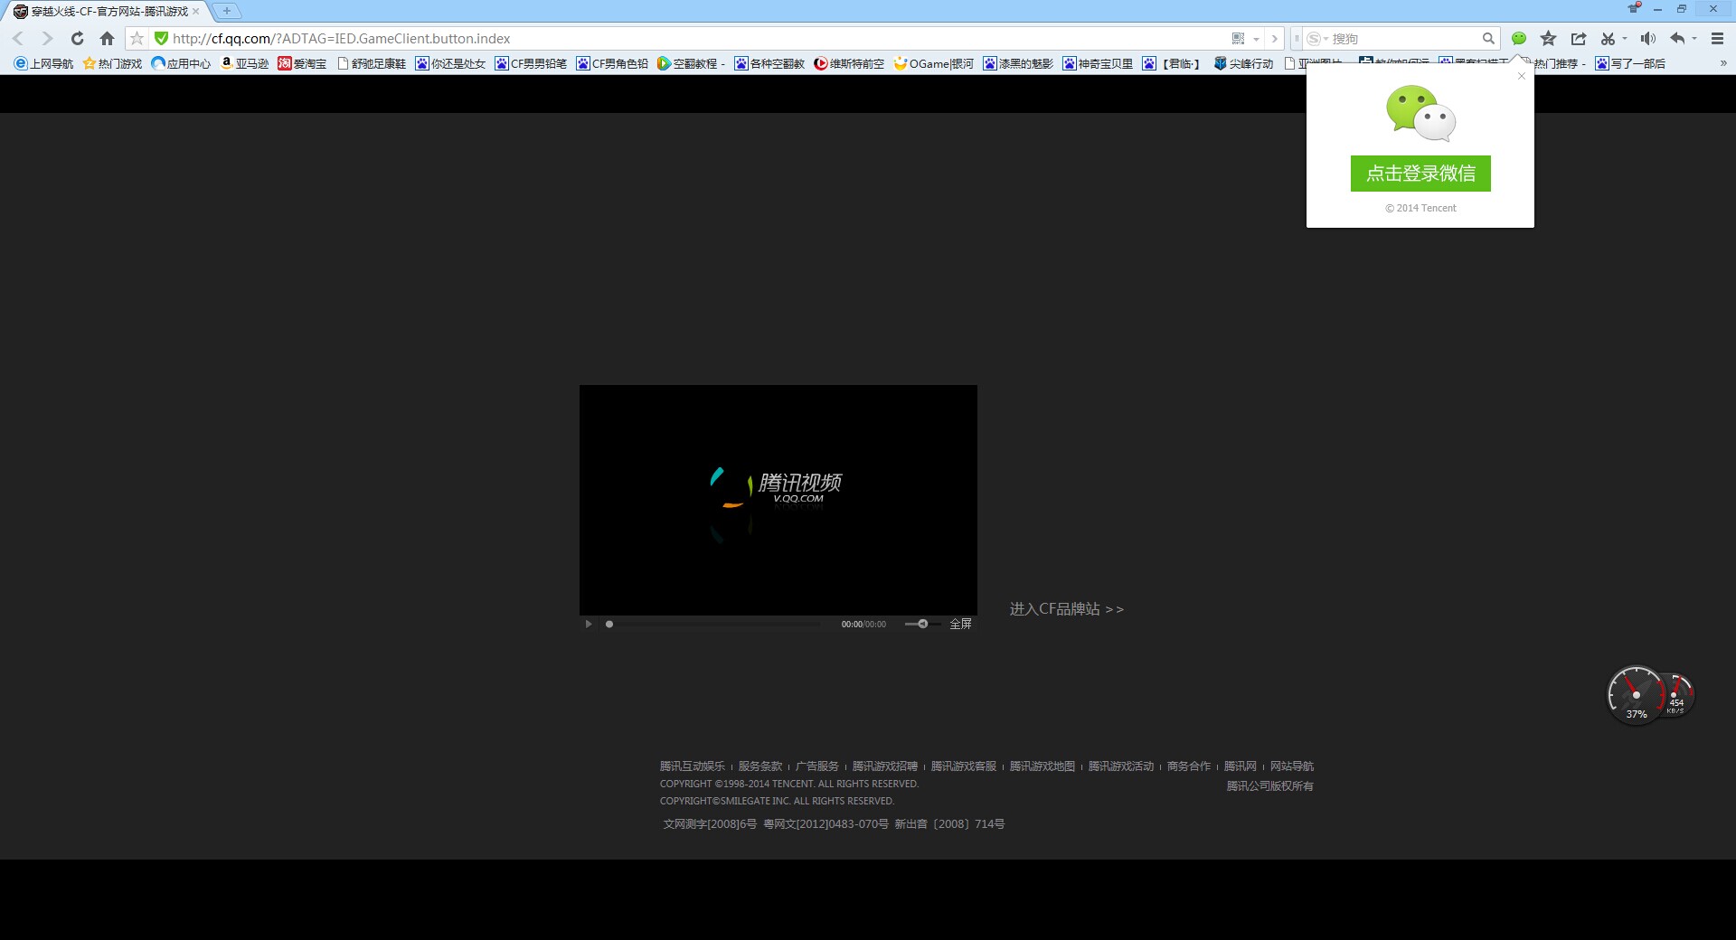The width and height of the screenshot is (1736, 940).
Task: Open the 进入CF品牌站 link
Action: pos(1066,609)
